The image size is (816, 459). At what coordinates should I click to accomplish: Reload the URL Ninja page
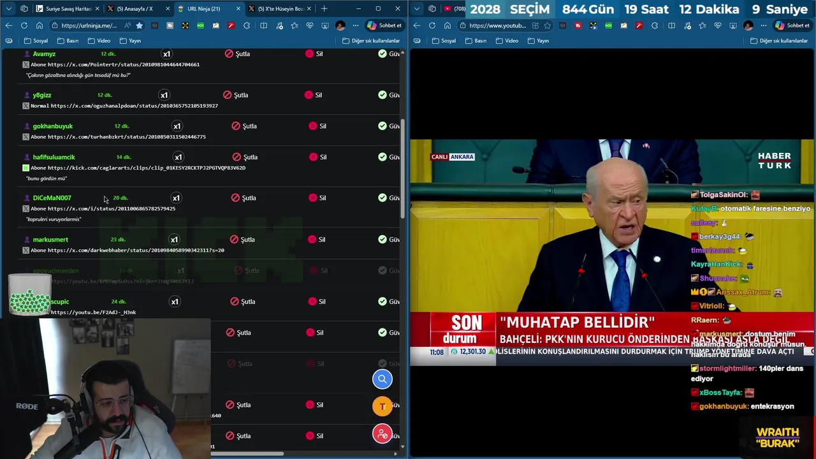24,25
